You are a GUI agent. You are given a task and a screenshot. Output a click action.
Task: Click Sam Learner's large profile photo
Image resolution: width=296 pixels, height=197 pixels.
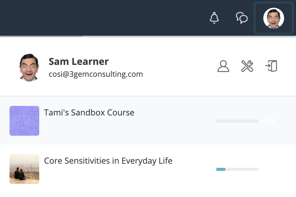pos(29,67)
